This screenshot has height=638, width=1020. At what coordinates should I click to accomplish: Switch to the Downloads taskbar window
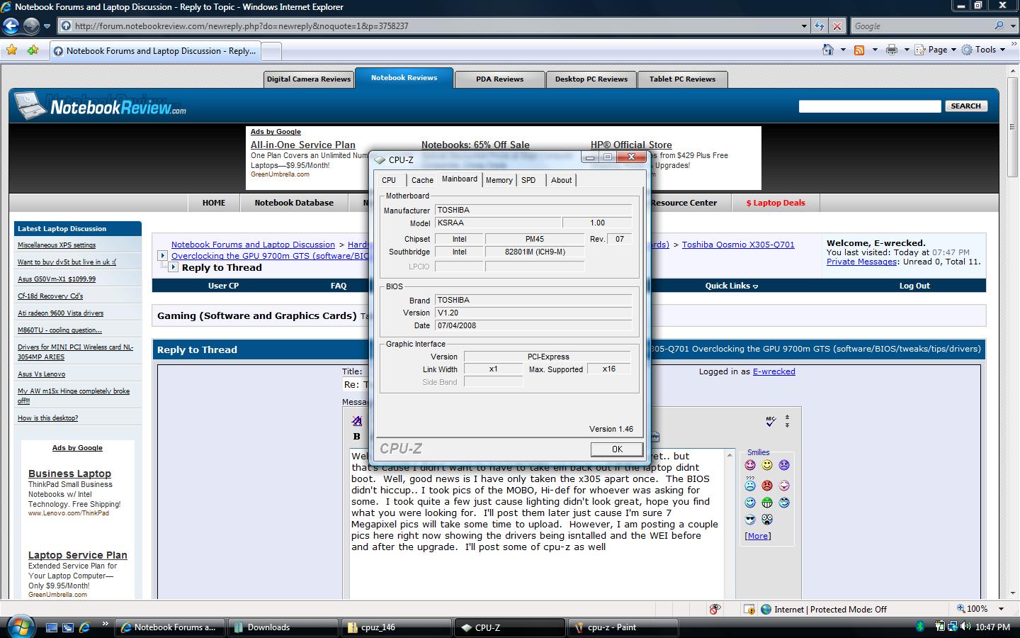(x=283, y=627)
